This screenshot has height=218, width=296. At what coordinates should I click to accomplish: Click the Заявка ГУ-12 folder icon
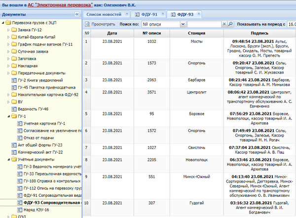[14, 30]
